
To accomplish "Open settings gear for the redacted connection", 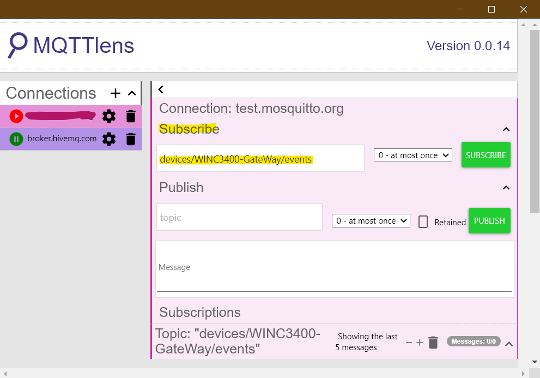I will 109,117.
